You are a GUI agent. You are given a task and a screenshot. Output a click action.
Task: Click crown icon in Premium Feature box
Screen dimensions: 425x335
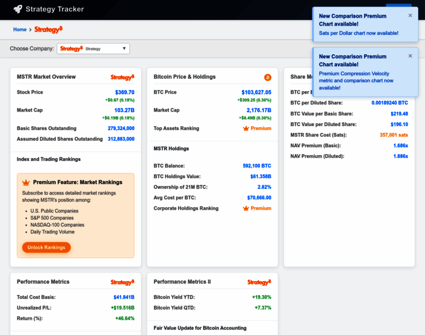pos(26,183)
